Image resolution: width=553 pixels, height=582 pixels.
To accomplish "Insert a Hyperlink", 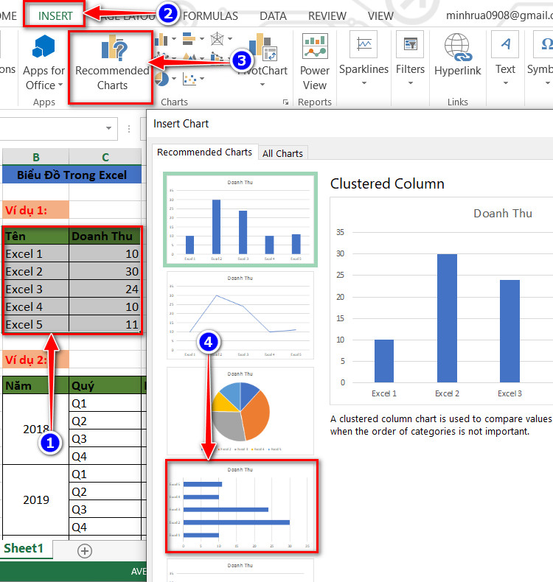I will tap(458, 55).
